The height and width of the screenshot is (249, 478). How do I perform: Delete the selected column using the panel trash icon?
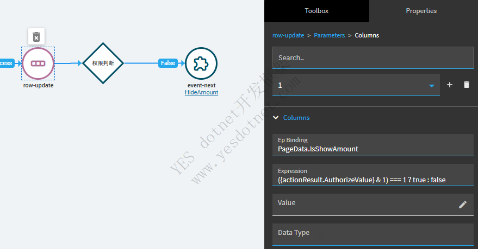click(x=466, y=85)
